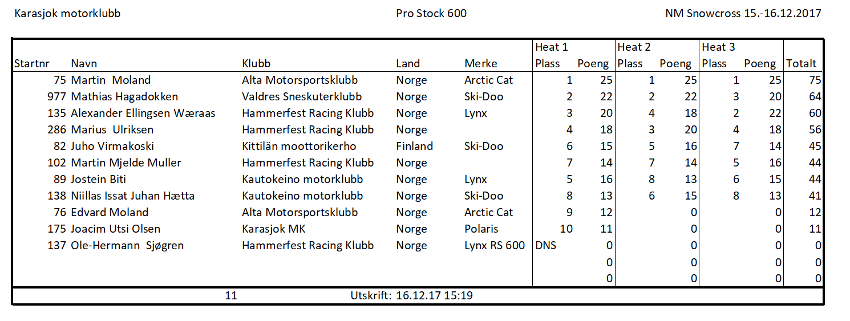Select the Polaris brand cell
The width and height of the screenshot is (850, 321).
point(481,229)
